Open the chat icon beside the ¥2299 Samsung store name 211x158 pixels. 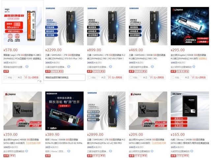(69, 67)
